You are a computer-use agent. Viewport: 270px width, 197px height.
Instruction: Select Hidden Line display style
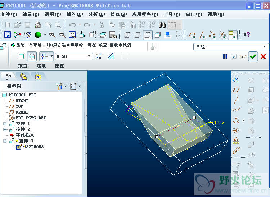click(x=138, y=35)
